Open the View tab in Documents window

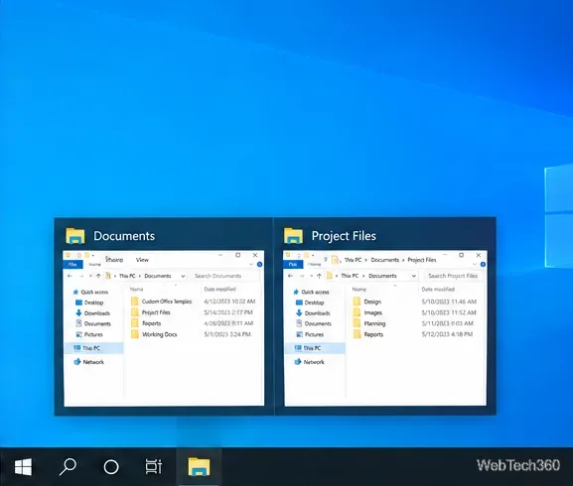coord(142,260)
